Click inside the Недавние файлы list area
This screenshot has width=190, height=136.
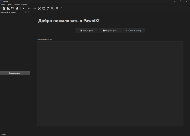pyautogui.click(x=110, y=84)
